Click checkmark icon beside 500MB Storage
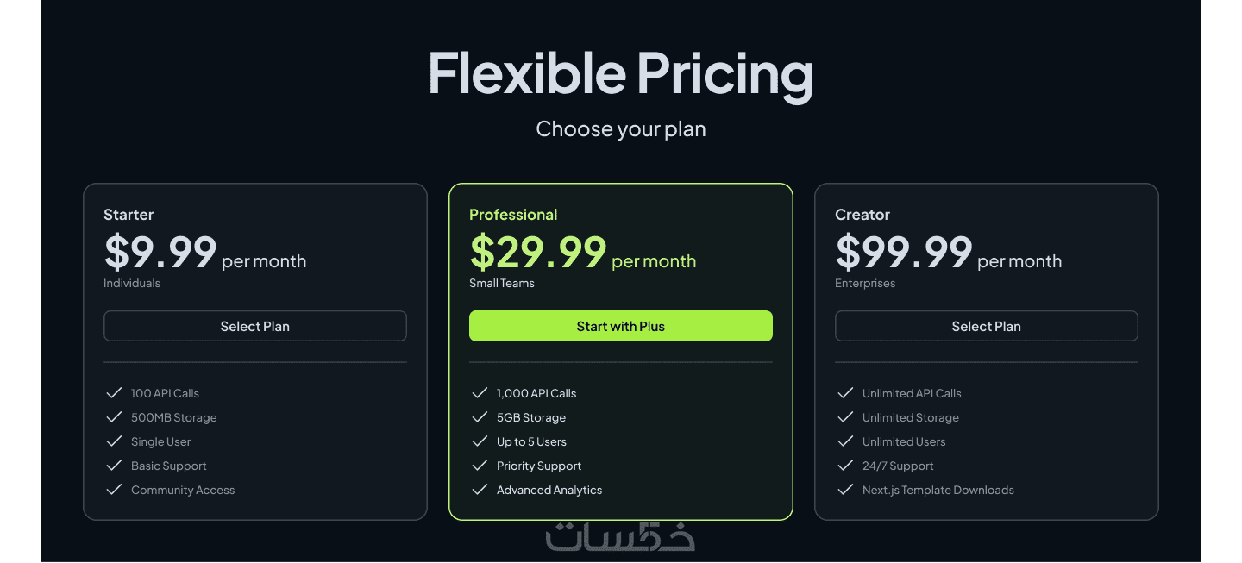Viewport: 1242px width, 563px height. tap(114, 417)
